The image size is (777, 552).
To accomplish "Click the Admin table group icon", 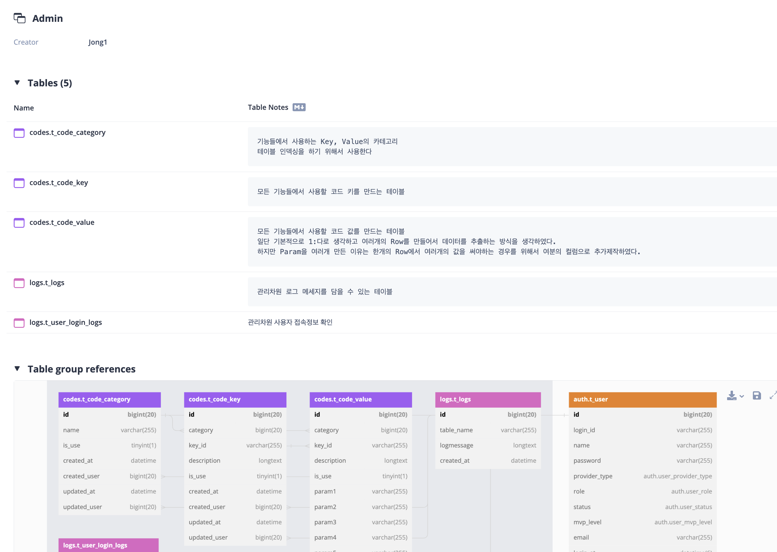I will tap(19, 18).
